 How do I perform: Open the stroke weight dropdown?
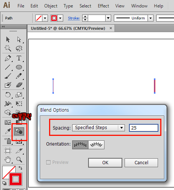point(108,18)
